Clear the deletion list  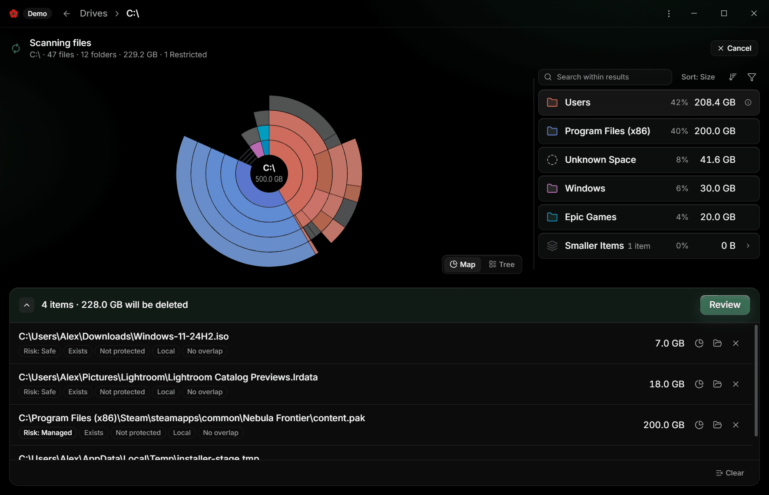pyautogui.click(x=730, y=473)
